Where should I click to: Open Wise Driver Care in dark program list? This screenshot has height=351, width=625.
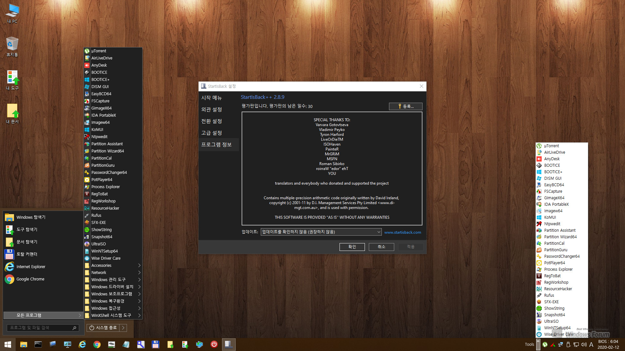point(113,258)
